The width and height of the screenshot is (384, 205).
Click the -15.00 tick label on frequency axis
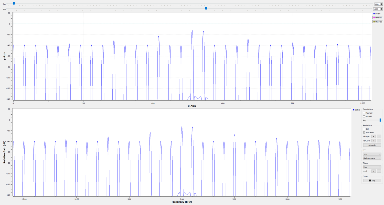24,199
